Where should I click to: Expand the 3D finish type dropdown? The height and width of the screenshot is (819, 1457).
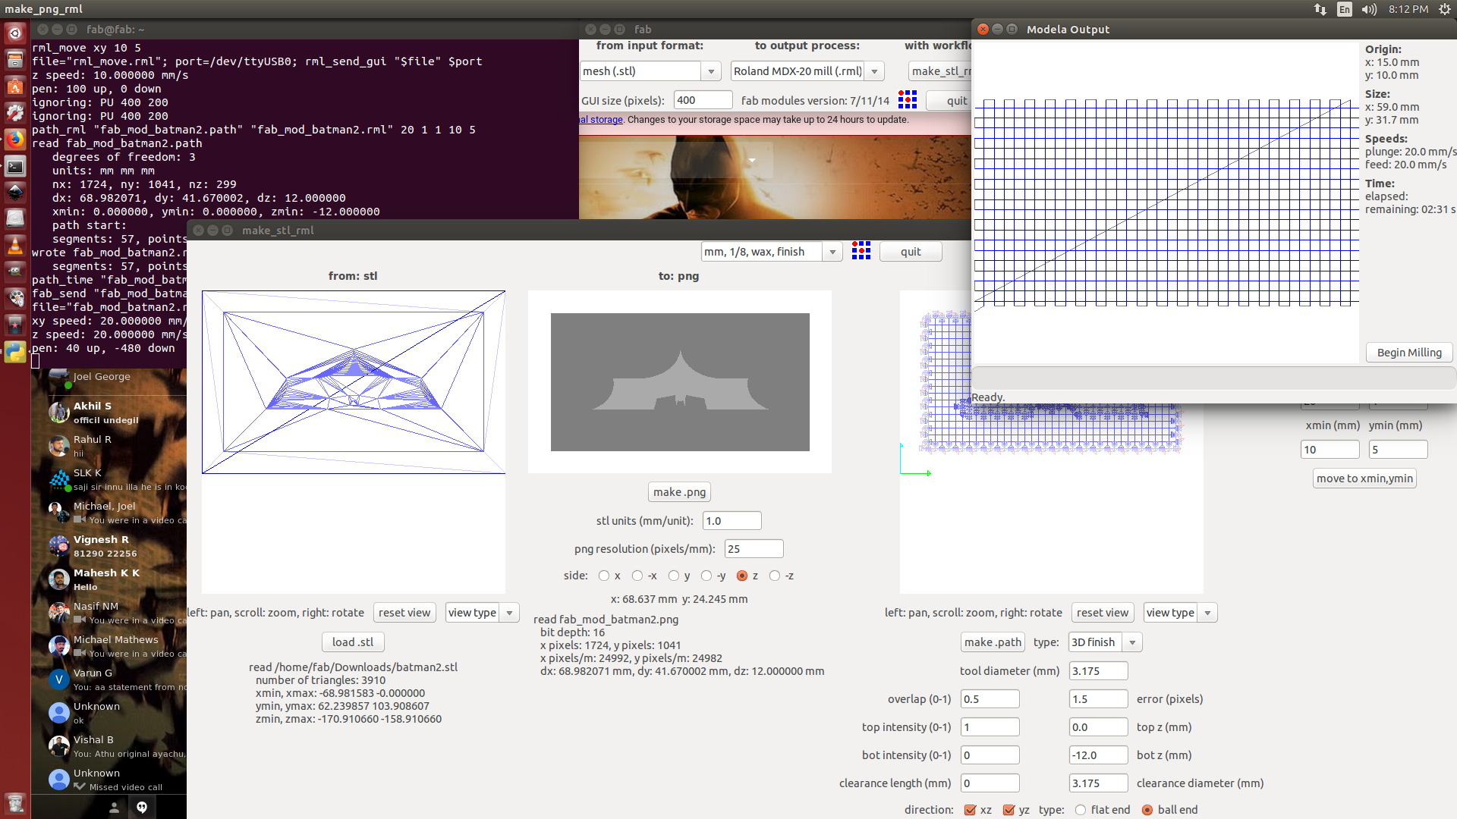coord(1132,642)
